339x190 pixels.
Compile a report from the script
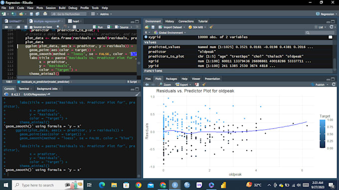point(74,27)
